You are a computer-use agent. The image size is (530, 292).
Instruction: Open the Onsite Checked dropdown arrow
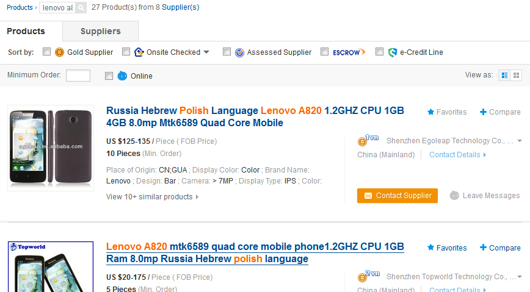(x=206, y=52)
